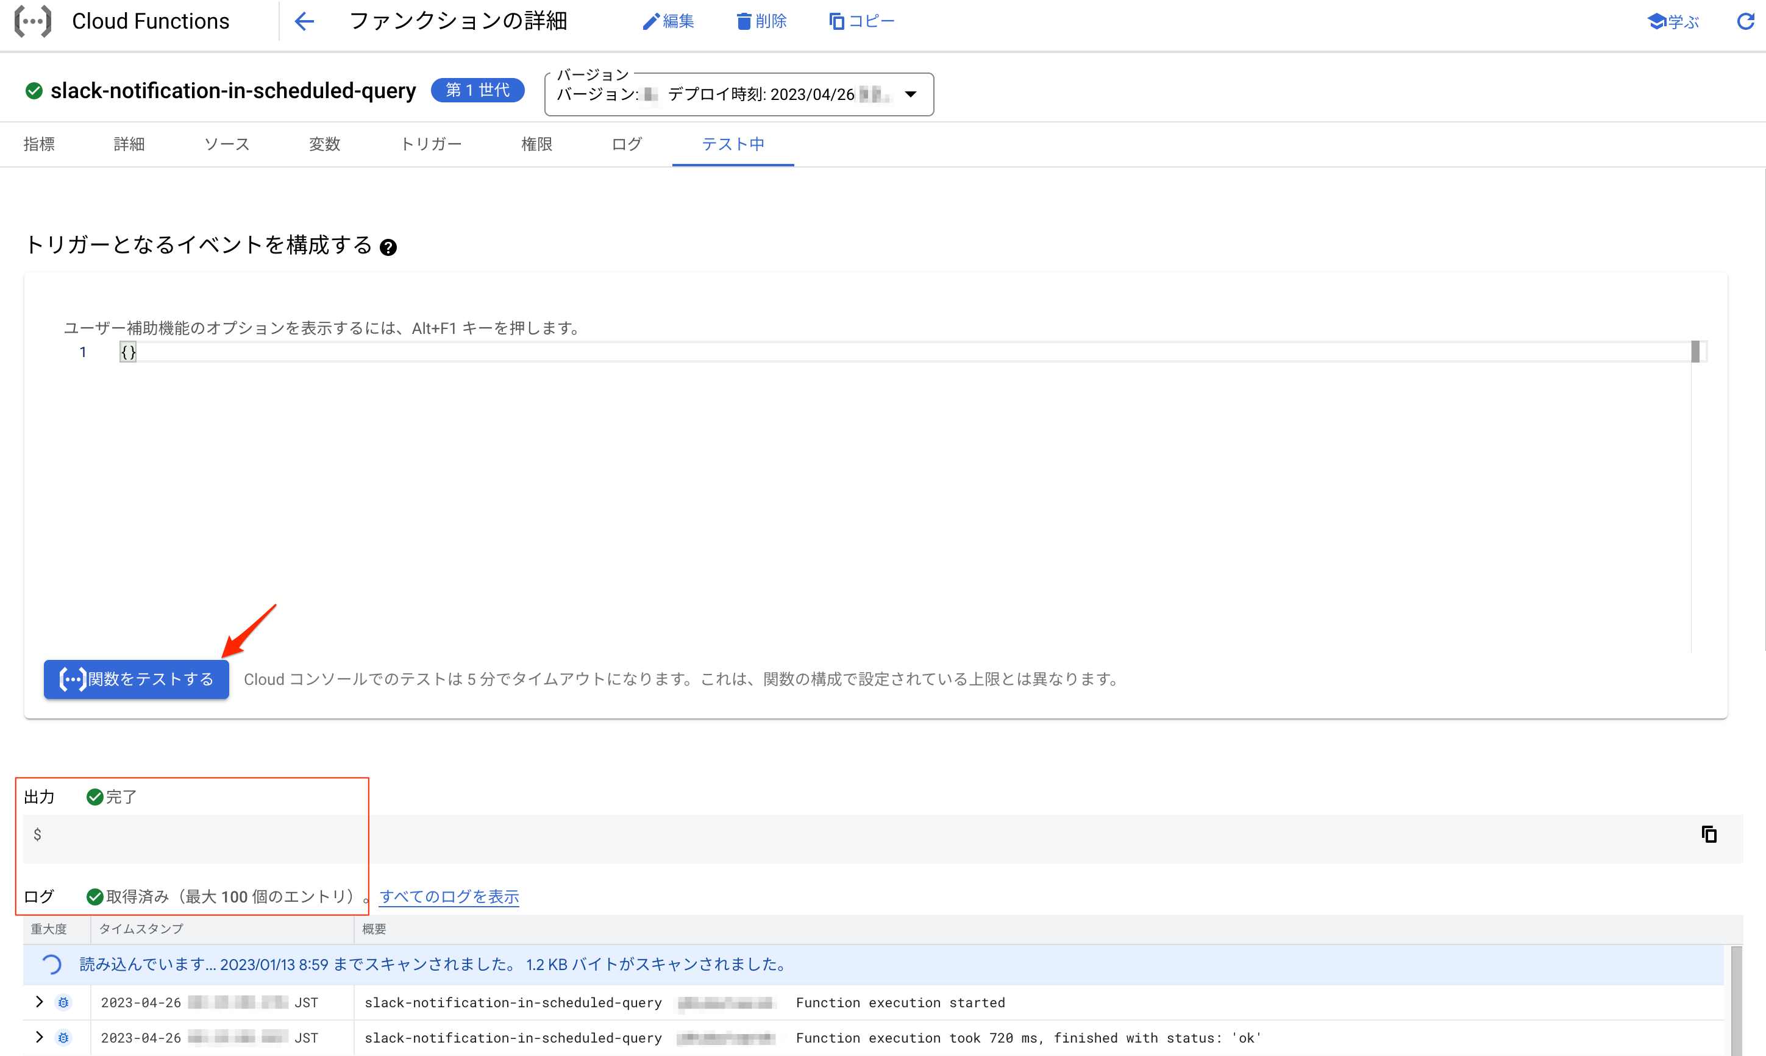
Task: Click the refresh icon in the header
Action: 1745,21
